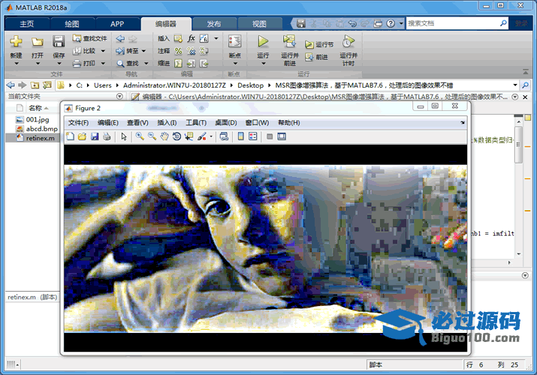Screen dimensions: 537x375
Task: Switch to the 绘图 (Plots) ribbon tab
Action: coord(72,24)
